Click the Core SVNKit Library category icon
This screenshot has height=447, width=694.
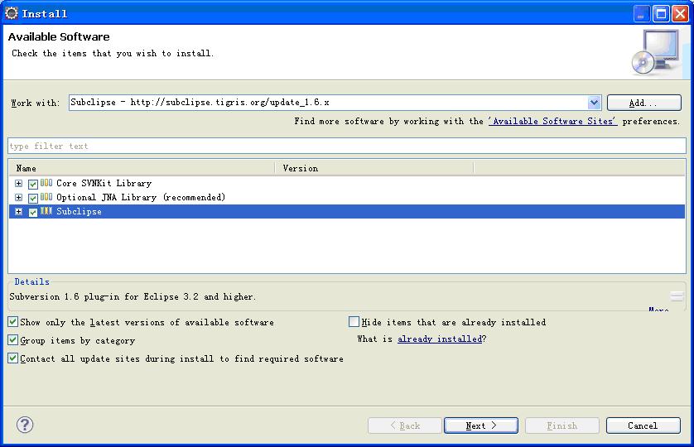[x=46, y=183]
